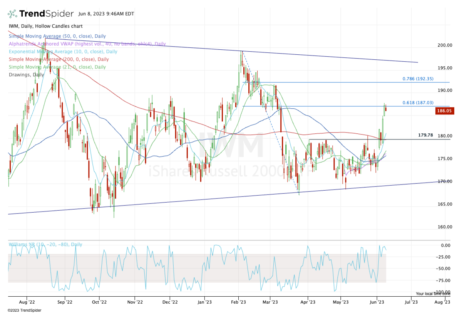The width and height of the screenshot is (462, 314).
Task: Click the TrendSpider spider logo icon
Action: coord(13,14)
